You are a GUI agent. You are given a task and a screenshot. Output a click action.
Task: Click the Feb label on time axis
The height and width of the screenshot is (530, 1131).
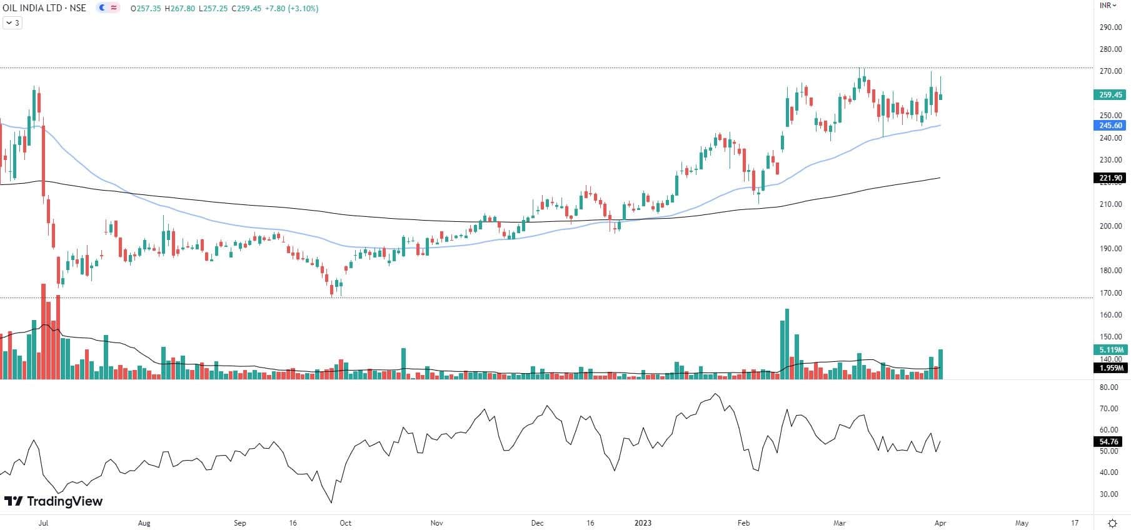click(x=743, y=523)
